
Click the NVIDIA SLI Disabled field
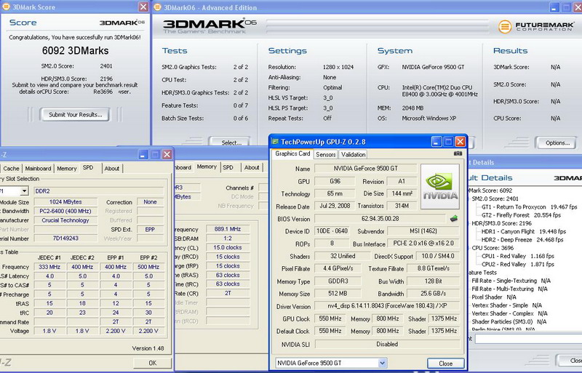coord(387,344)
